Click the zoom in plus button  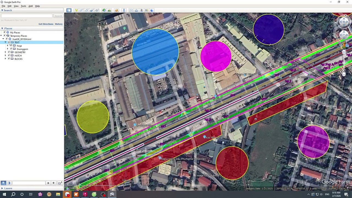point(344,52)
